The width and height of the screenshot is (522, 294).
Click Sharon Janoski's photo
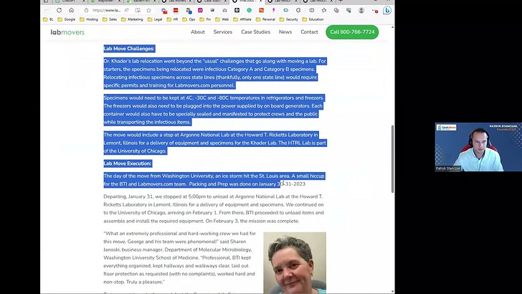295,262
